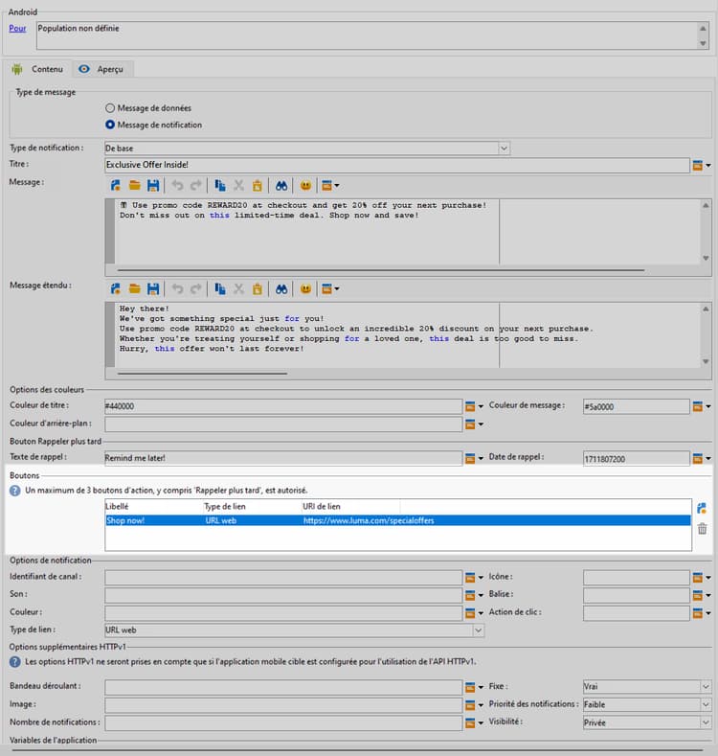
Task: Open Type de lien dropdown
Action: pyautogui.click(x=478, y=630)
